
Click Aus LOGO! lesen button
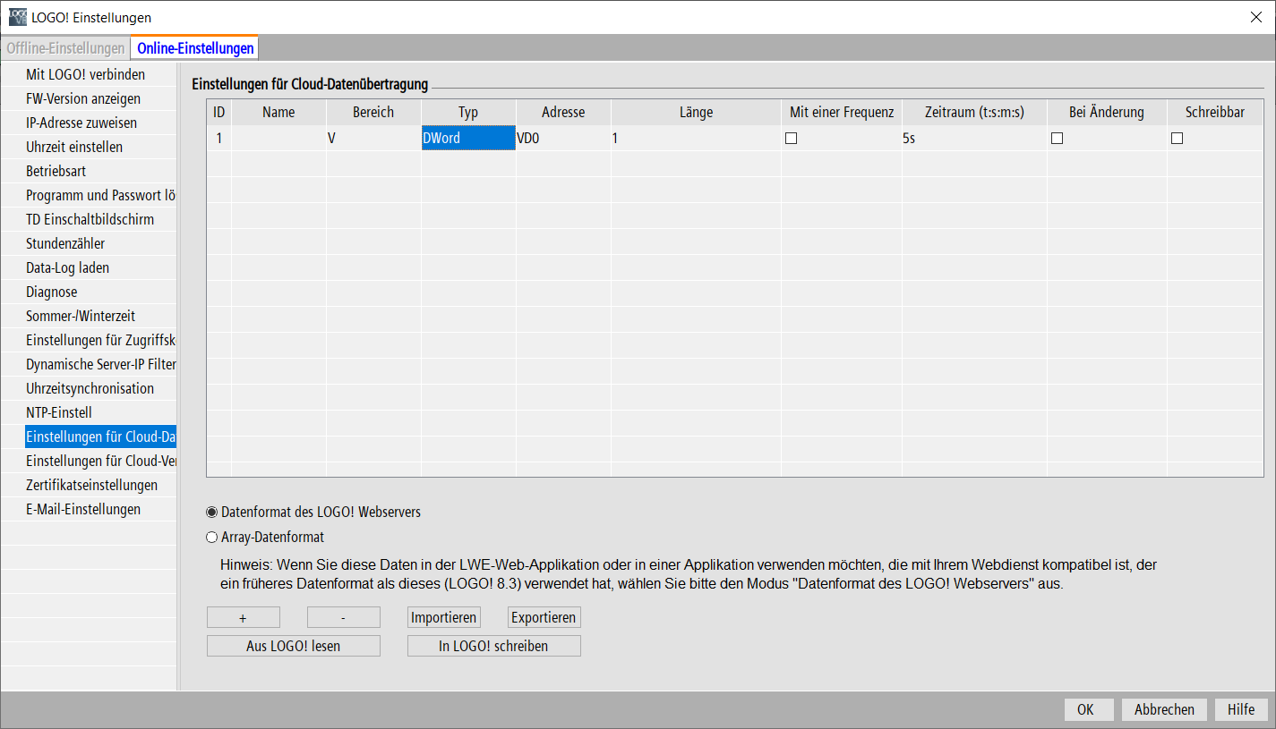pyautogui.click(x=294, y=646)
